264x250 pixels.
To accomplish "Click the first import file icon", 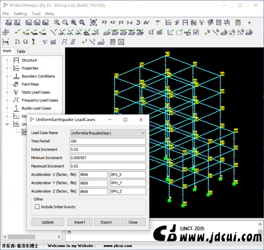I will [9, 23].
